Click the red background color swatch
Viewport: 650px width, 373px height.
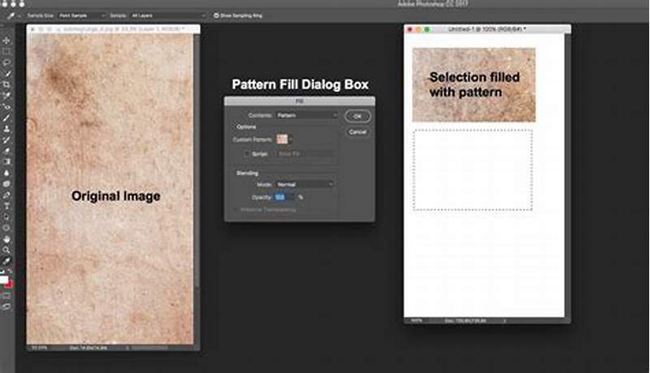(x=10, y=285)
